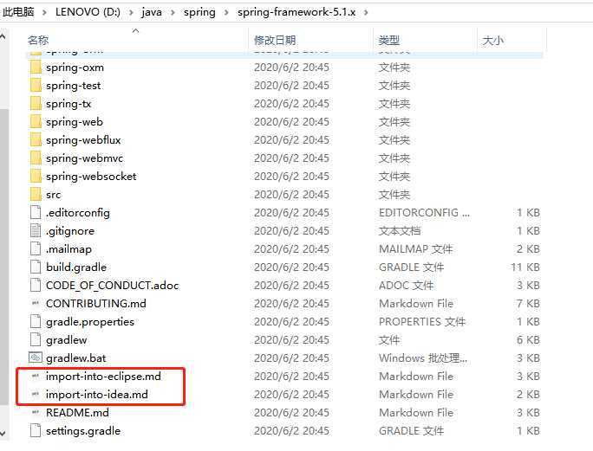Click the spring-websocket folder icon
Viewport: 593px width, 451px height.
coord(36,177)
